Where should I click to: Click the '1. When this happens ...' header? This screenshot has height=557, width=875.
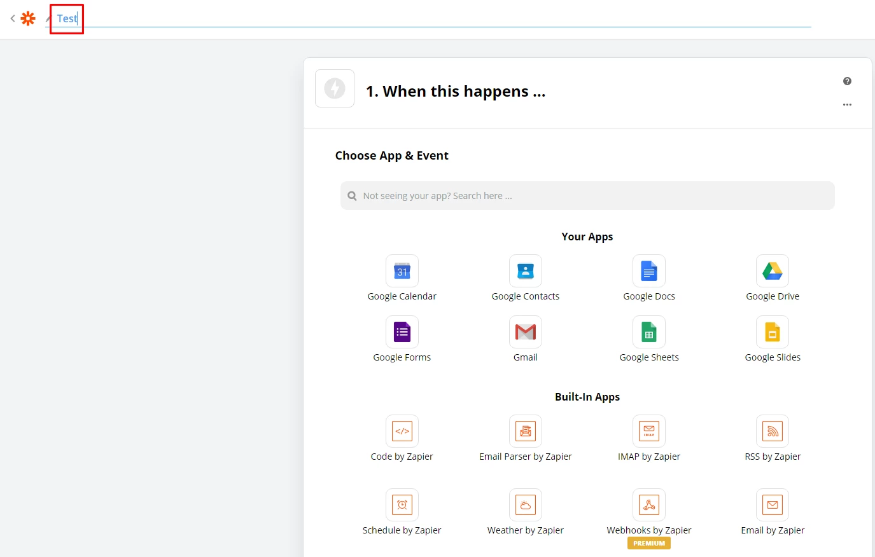pyautogui.click(x=456, y=92)
